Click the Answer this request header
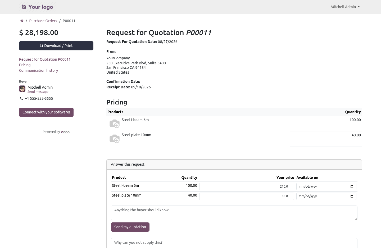This screenshot has height=248, width=381. (234, 164)
